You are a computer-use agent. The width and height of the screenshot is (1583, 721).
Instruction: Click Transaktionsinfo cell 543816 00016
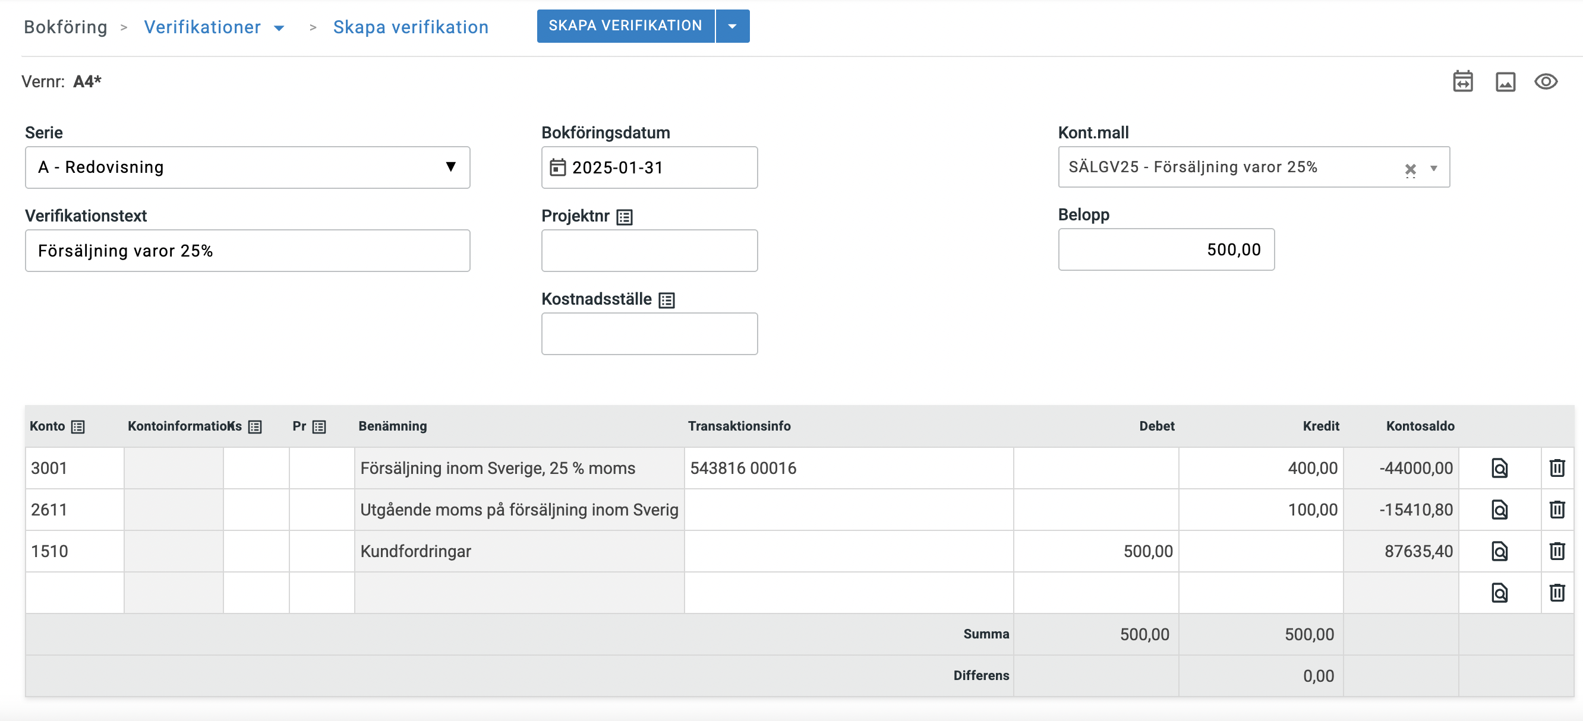coord(849,468)
